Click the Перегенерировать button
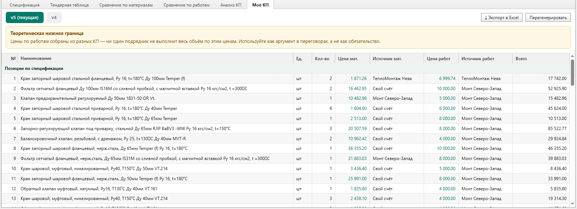 [x=548, y=18]
